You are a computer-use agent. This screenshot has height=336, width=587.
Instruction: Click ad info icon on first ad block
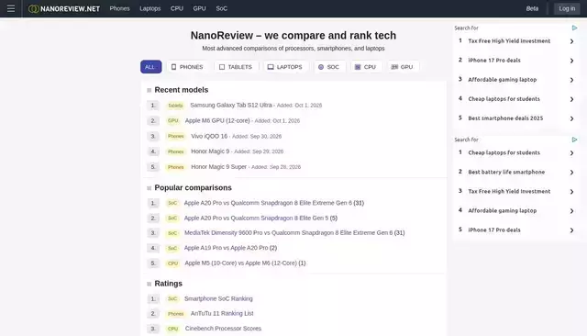[x=574, y=28]
